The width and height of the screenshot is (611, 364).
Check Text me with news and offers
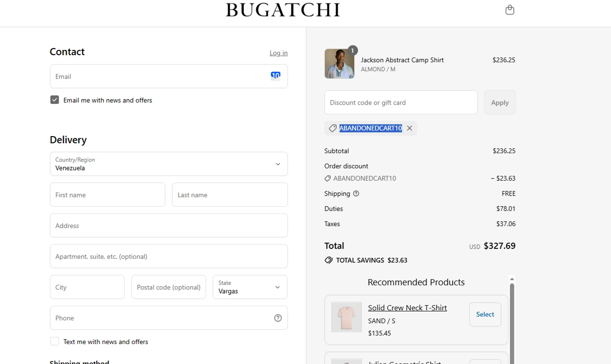click(55, 341)
